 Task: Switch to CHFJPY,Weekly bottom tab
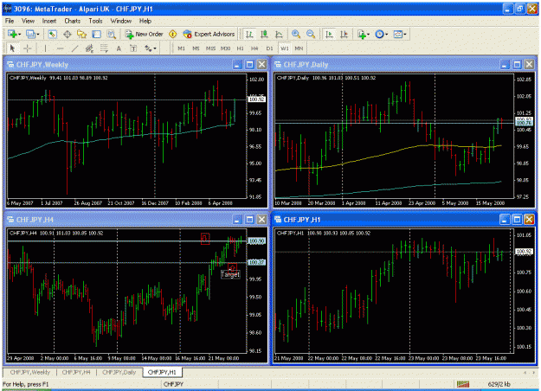pos(30,372)
